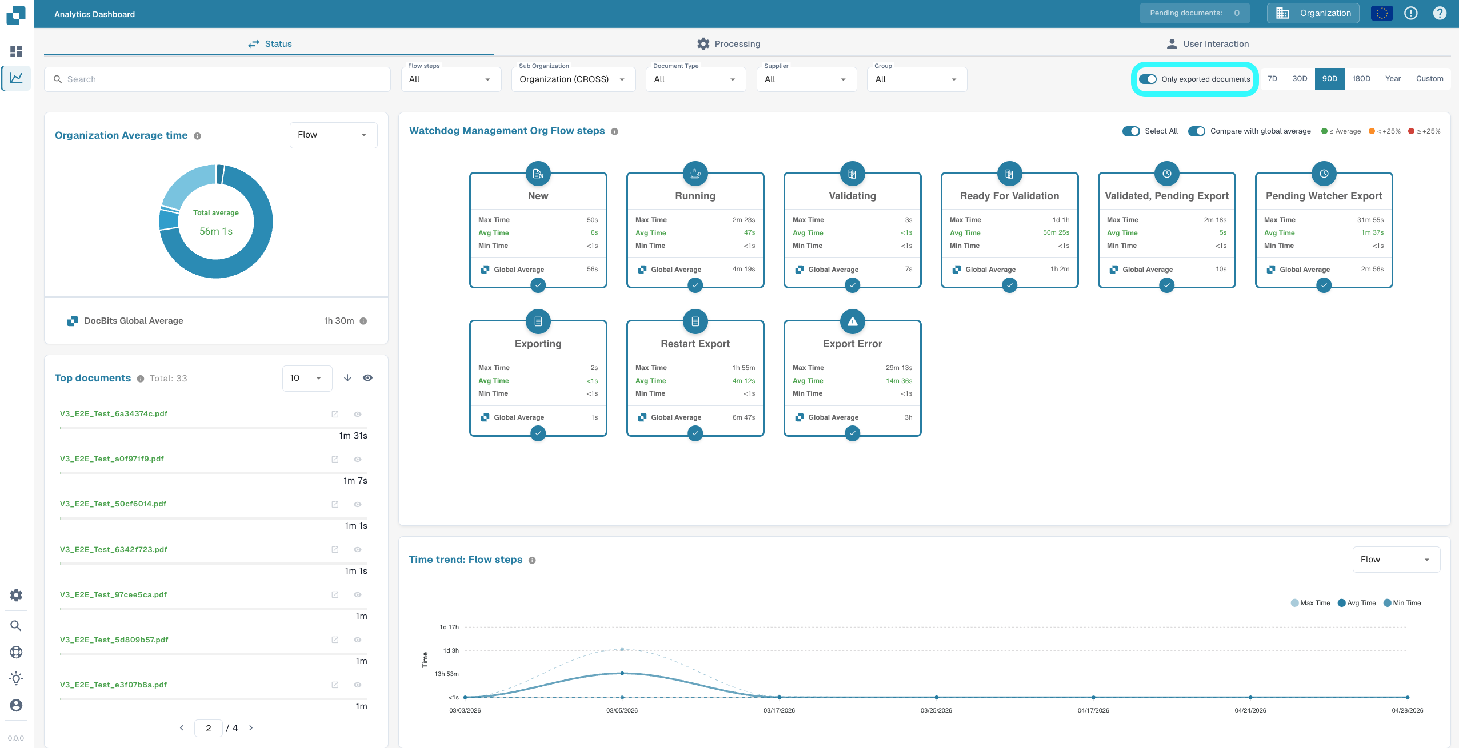Image resolution: width=1459 pixels, height=748 pixels.
Task: Click the sidebar magnifier search icon
Action: click(x=16, y=626)
